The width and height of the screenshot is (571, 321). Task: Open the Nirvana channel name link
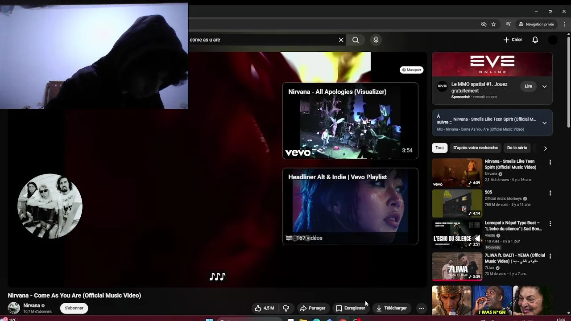coord(32,305)
